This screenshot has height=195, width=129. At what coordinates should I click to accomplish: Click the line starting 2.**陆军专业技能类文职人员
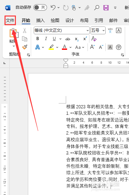[x=98, y=133]
